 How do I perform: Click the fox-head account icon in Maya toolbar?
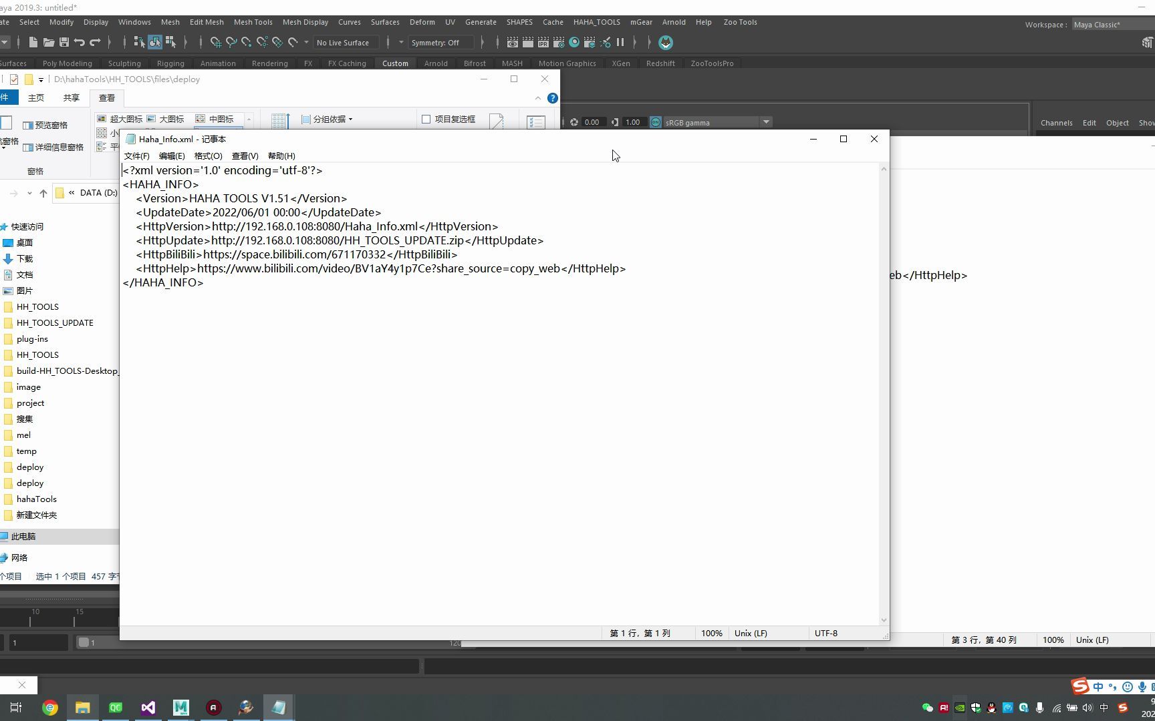[x=666, y=42]
